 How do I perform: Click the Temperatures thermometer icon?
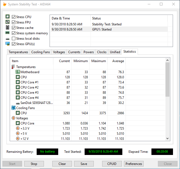pos(13,67)
